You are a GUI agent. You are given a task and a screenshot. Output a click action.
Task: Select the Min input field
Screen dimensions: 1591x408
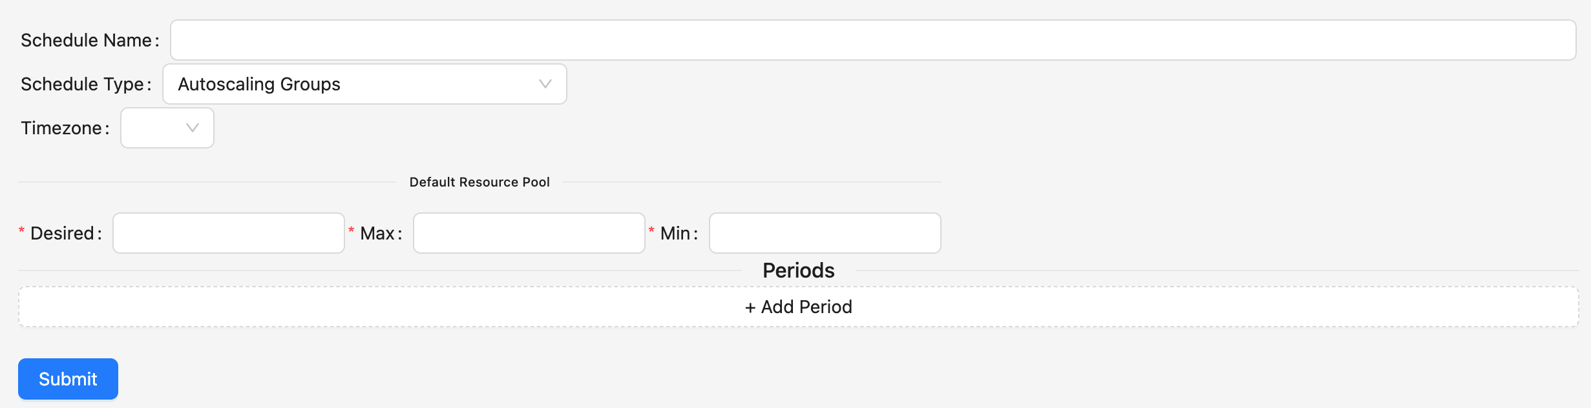(825, 233)
